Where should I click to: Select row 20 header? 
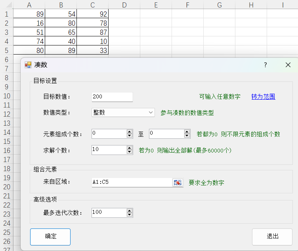coord(7,187)
